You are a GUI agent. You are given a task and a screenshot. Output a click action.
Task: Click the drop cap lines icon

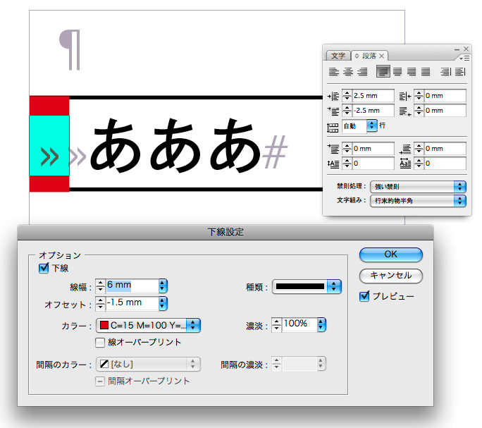point(333,164)
